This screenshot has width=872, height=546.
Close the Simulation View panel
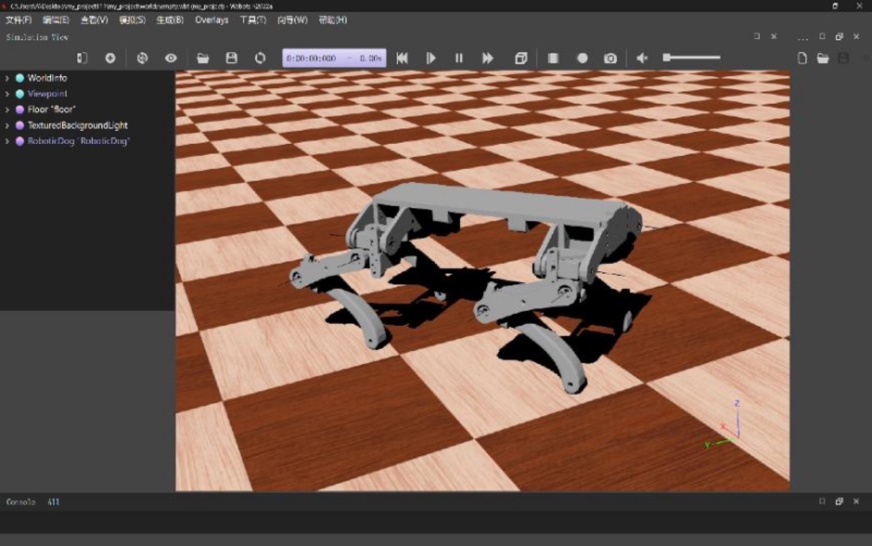tap(774, 36)
